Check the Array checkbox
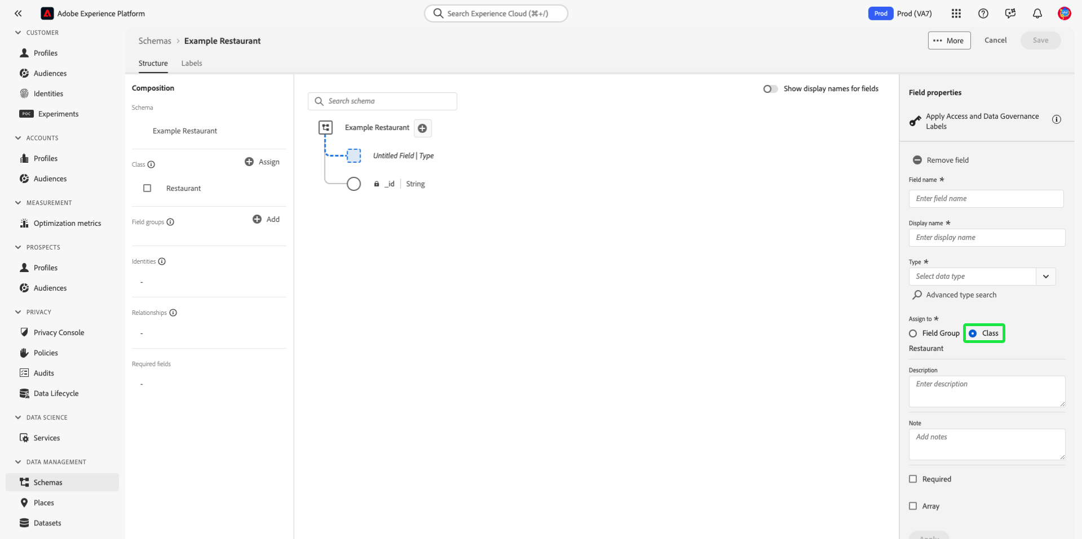This screenshot has height=539, width=1082. click(x=913, y=506)
